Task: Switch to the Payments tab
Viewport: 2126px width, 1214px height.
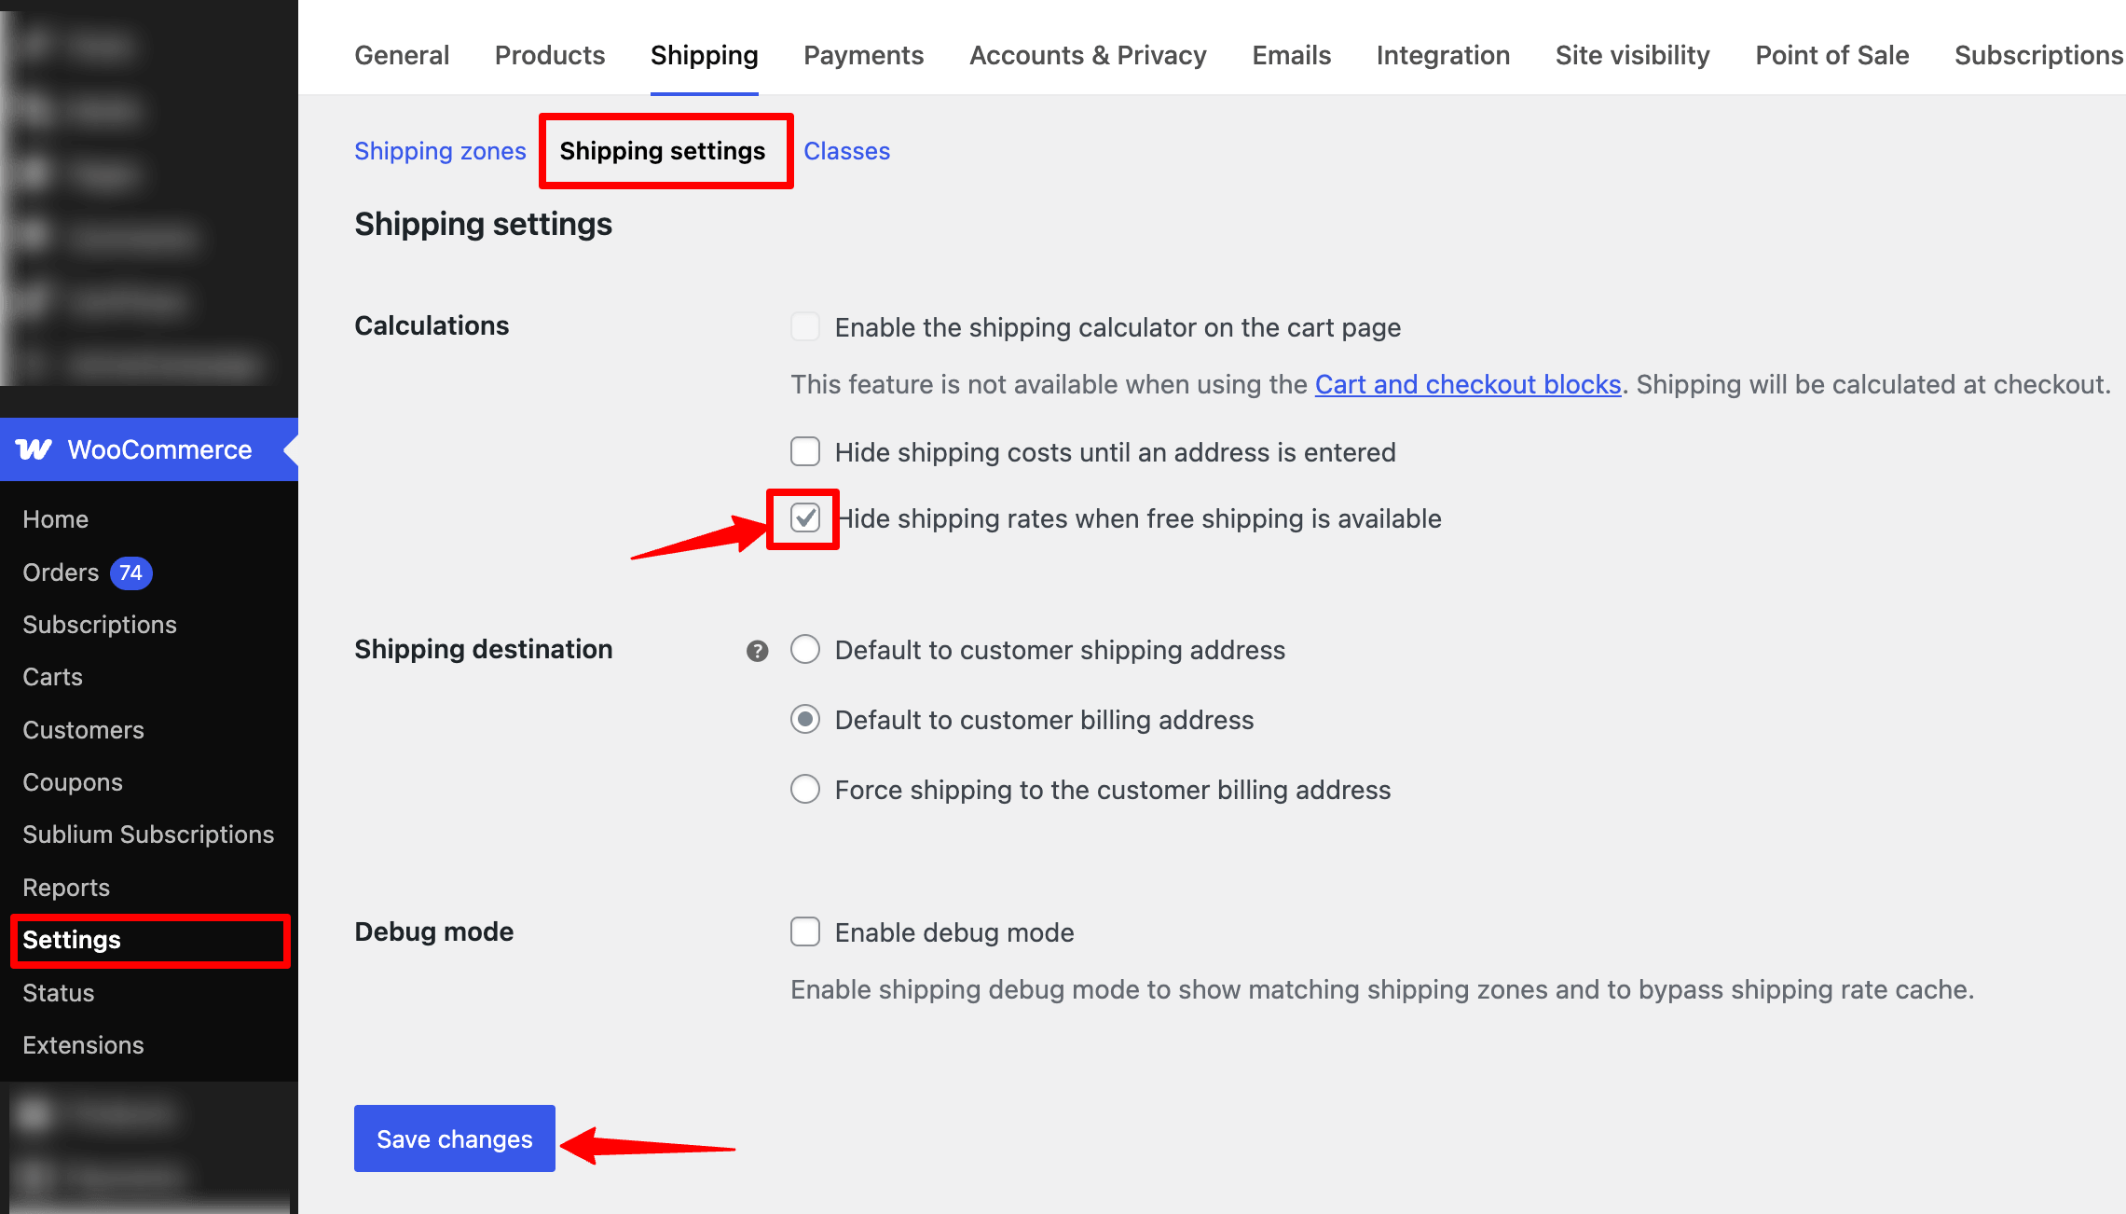Action: [863, 55]
